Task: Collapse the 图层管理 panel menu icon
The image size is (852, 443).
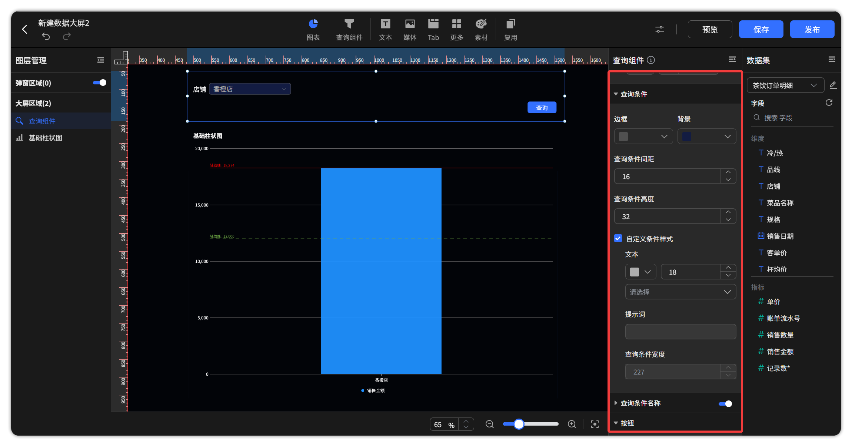Action: [101, 60]
